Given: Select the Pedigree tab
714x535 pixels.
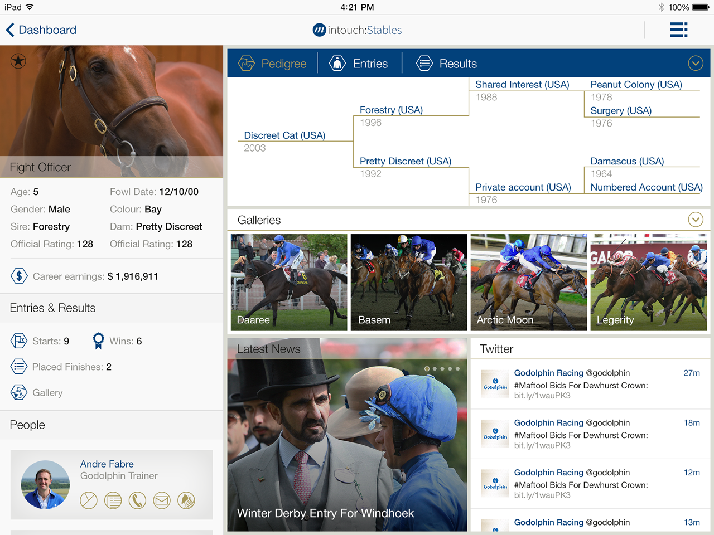Looking at the screenshot, I should pos(273,64).
